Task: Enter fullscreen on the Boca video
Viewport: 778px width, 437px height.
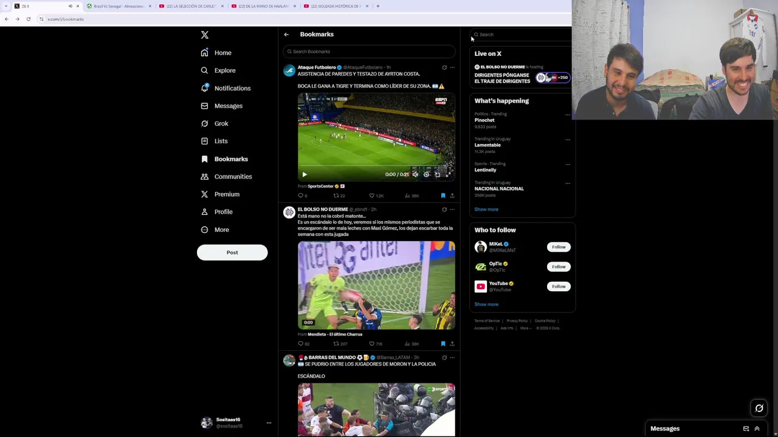Action: click(x=448, y=175)
